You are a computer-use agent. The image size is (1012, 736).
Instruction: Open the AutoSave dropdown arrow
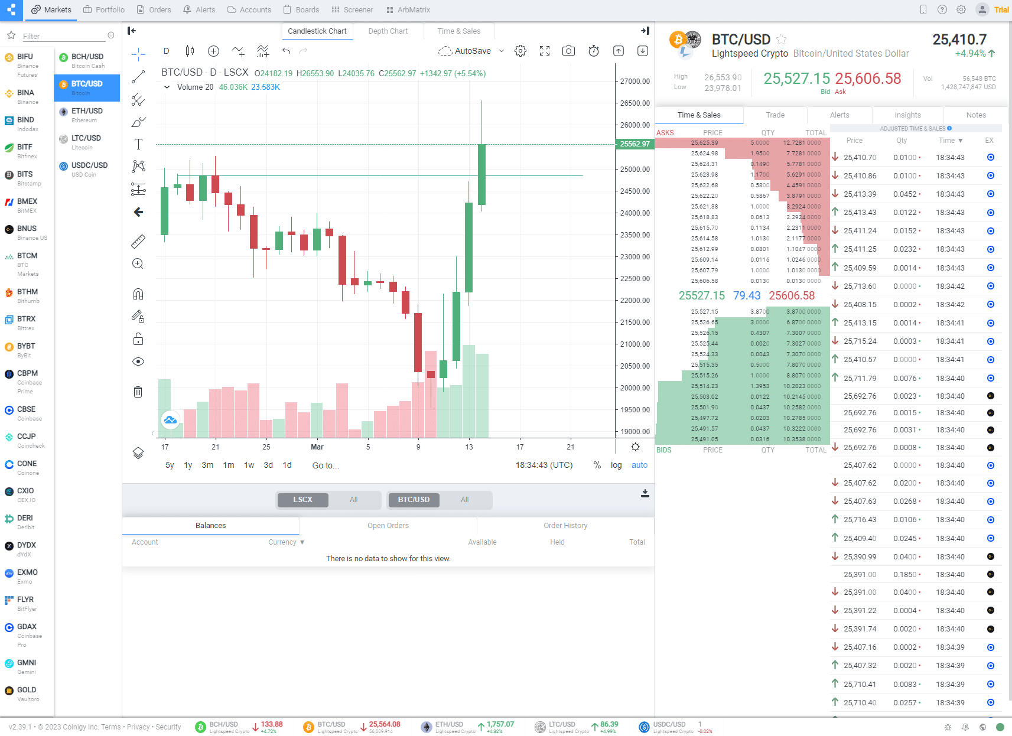click(x=502, y=51)
